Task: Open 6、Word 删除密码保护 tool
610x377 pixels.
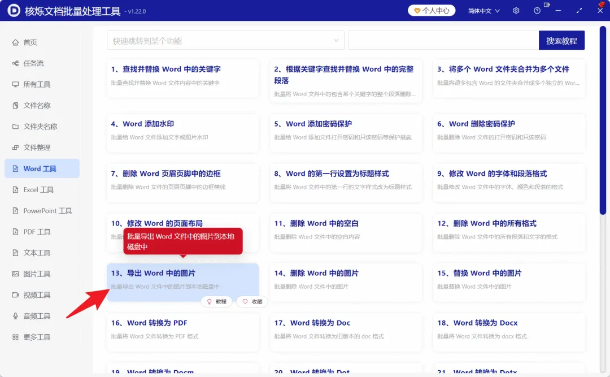Action: tap(508, 133)
